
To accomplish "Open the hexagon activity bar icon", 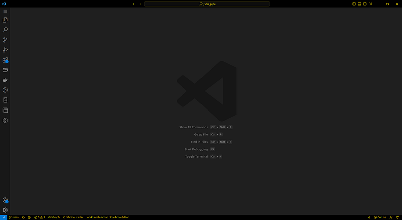I will (x=5, y=120).
